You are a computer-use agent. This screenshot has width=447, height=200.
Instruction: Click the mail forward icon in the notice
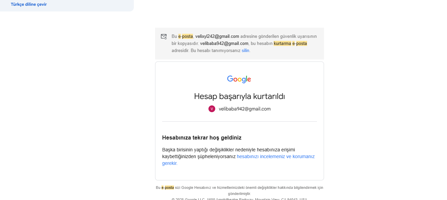[164, 36]
